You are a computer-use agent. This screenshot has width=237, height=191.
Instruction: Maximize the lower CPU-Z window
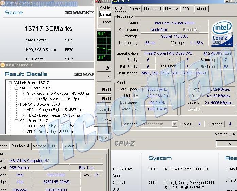(100, 138)
